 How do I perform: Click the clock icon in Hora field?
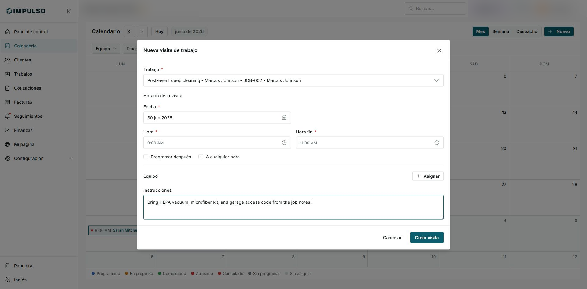point(284,143)
